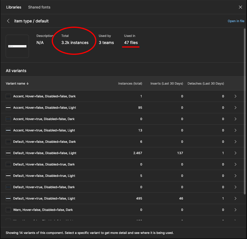This screenshot has height=239, width=247.
Task: Sort by Variant name column header
Action: coord(17,83)
